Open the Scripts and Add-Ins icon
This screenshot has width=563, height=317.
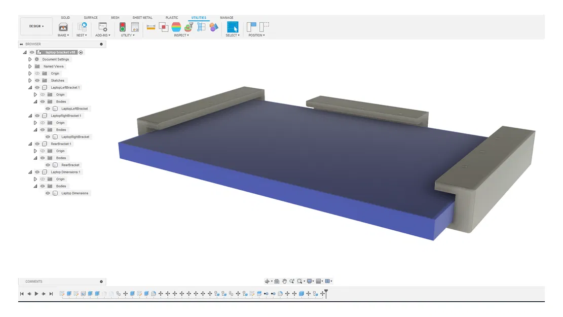pos(103,27)
